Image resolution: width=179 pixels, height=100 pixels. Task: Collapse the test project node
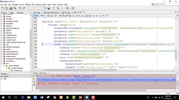point(2,63)
